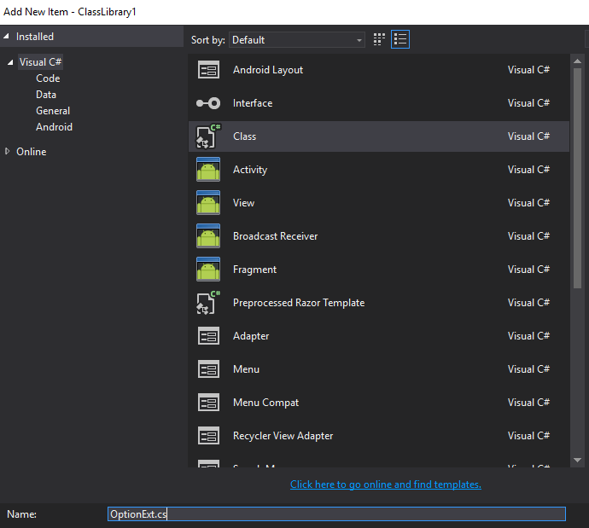The width and height of the screenshot is (589, 528).
Task: Collapse the Installed section
Action: (7, 37)
